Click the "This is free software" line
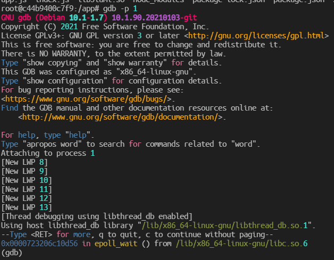 [141, 45]
